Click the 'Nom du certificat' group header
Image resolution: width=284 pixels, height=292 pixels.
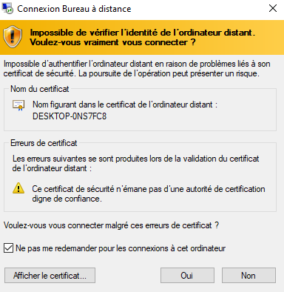(40, 89)
